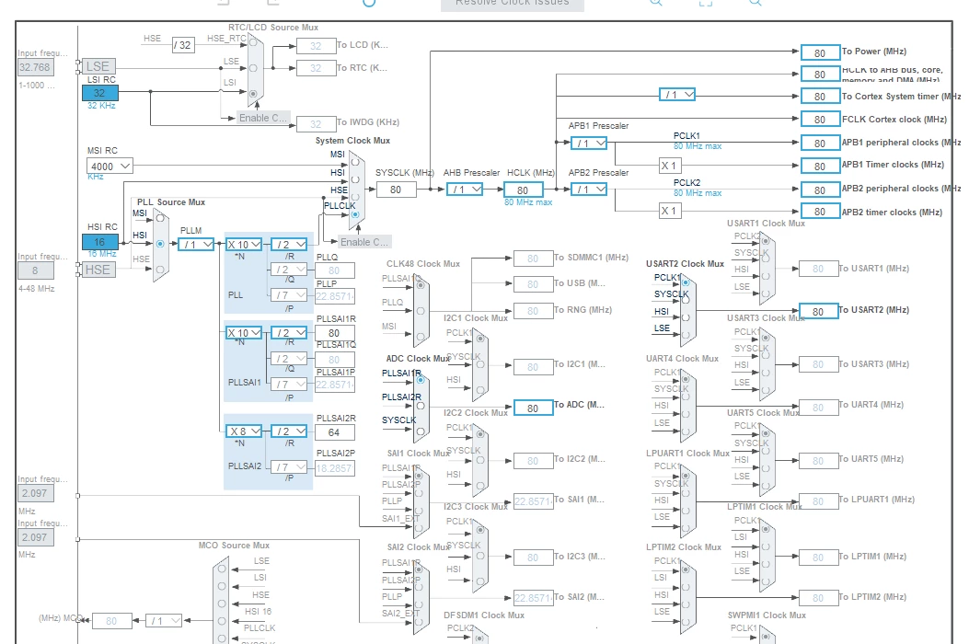
Task: Click the To Cortex System timer value box
Action: click(820, 96)
